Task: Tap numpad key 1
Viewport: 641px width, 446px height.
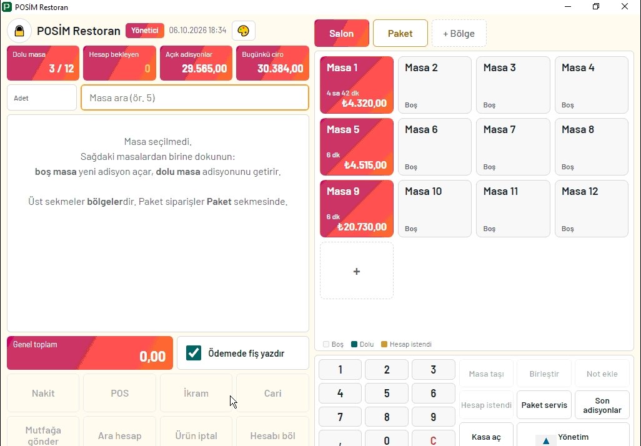Action: pyautogui.click(x=340, y=370)
